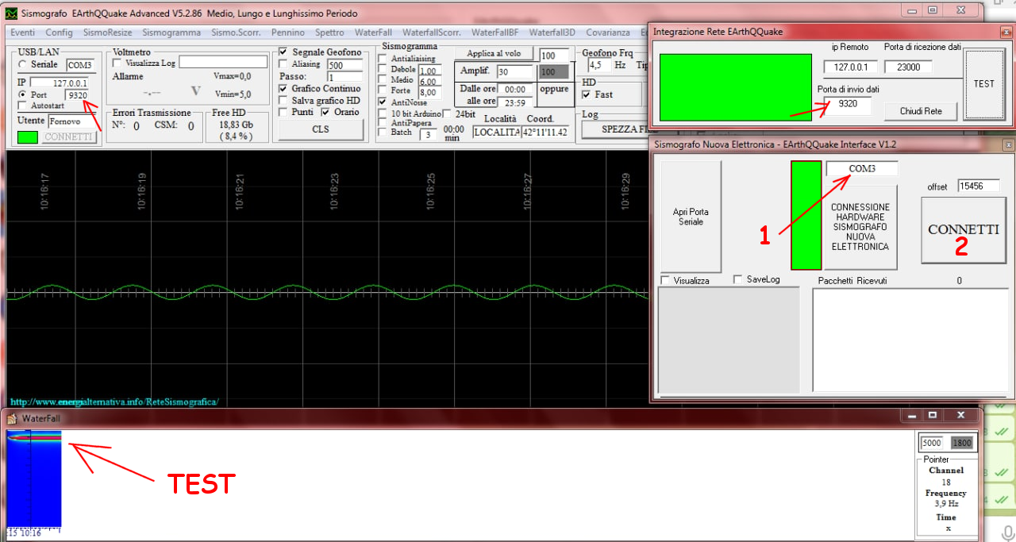Open the WaterFall3D menu

[552, 33]
